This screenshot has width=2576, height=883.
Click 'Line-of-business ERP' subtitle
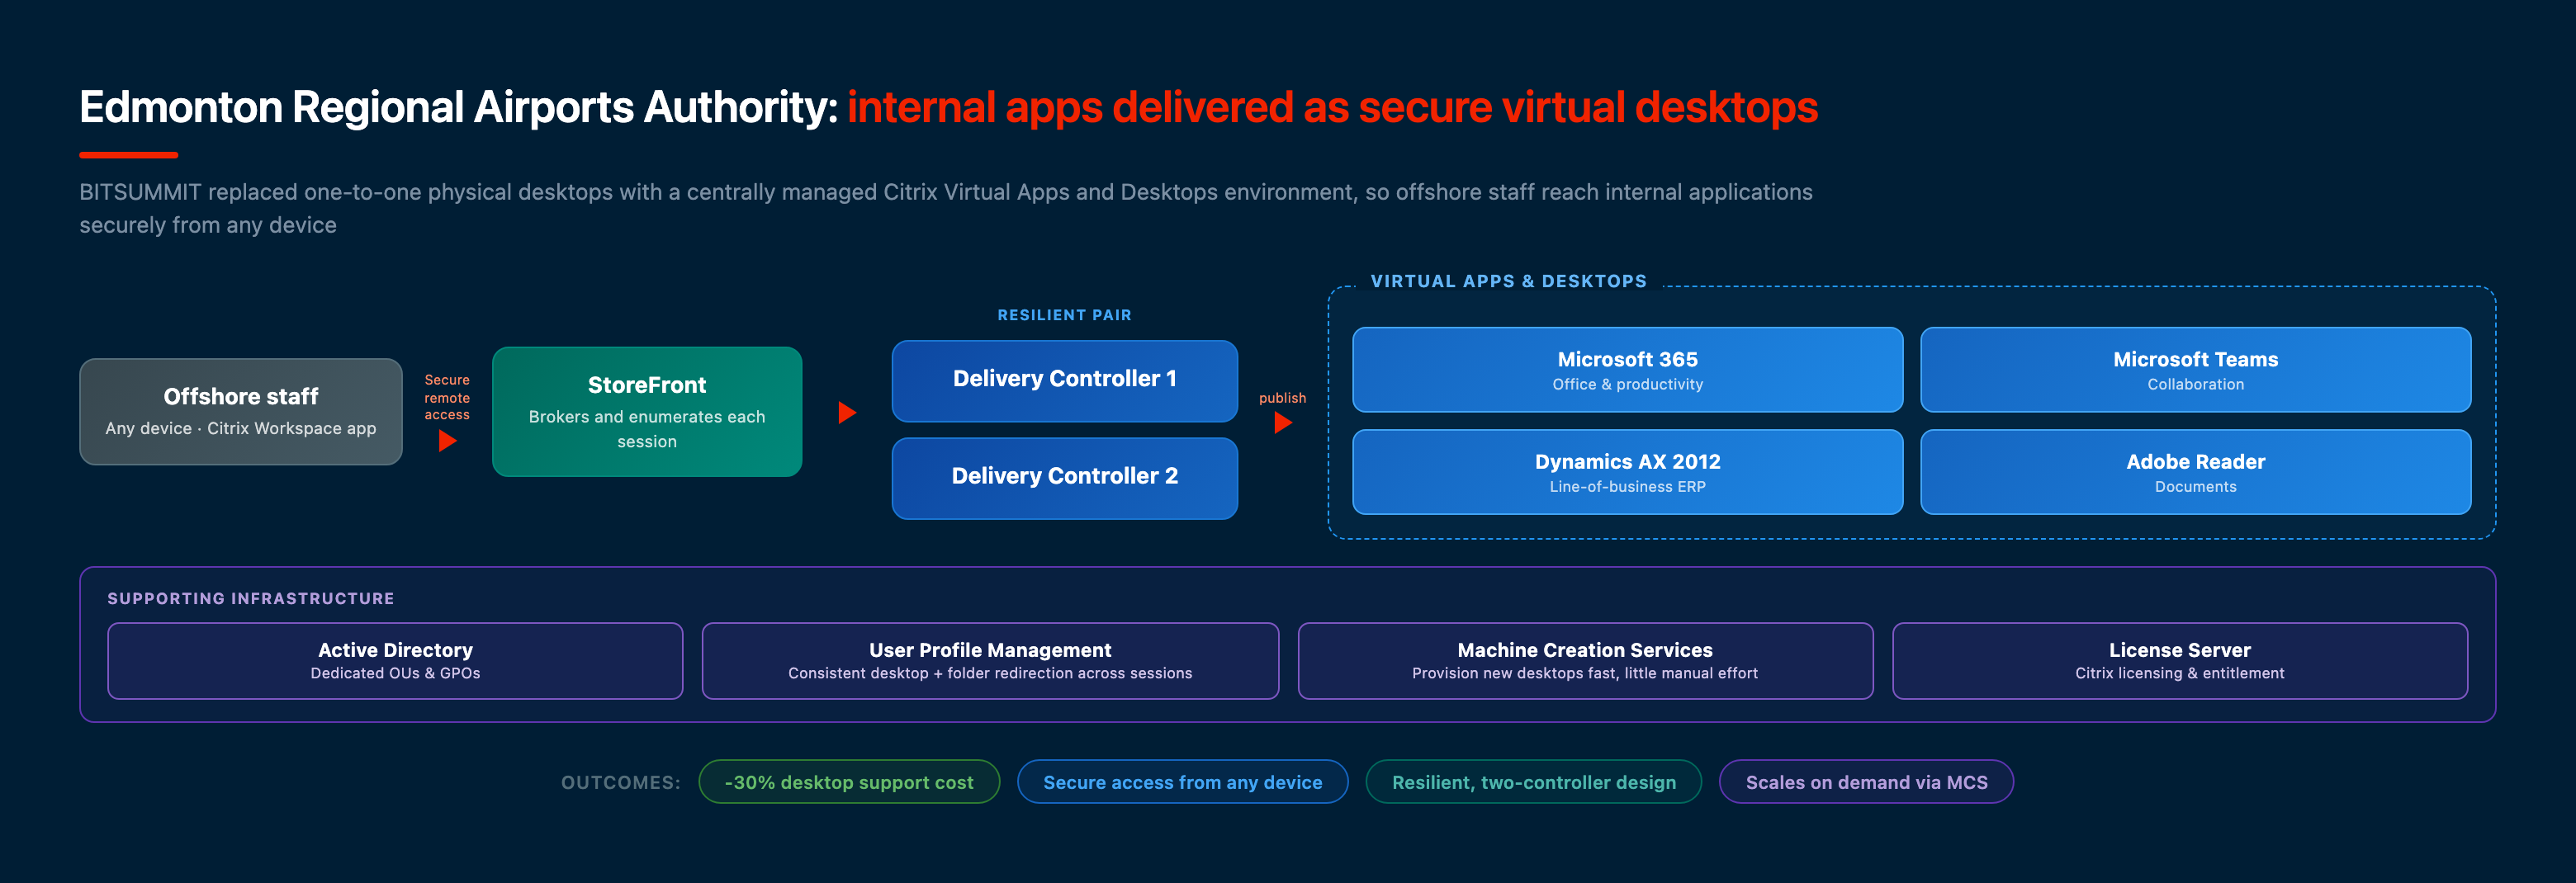pos(1627,487)
